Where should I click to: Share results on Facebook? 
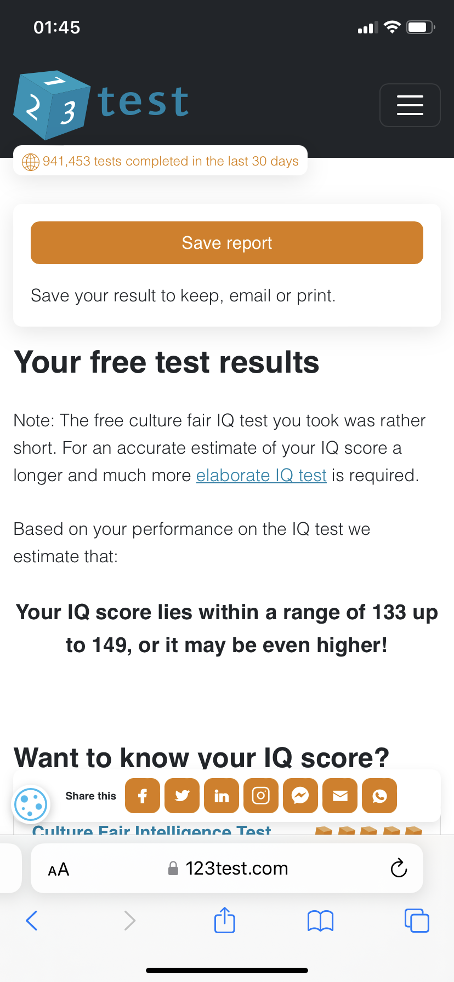point(143,796)
